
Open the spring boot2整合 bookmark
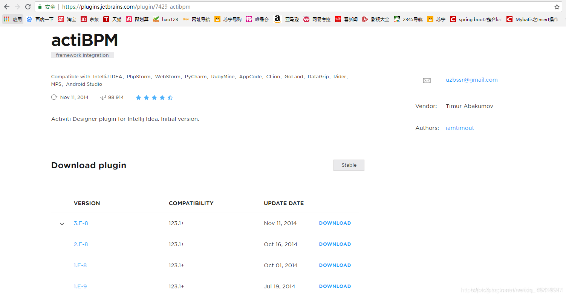[476, 19]
